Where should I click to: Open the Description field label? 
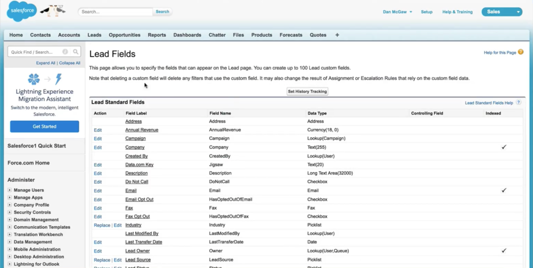pos(137,173)
